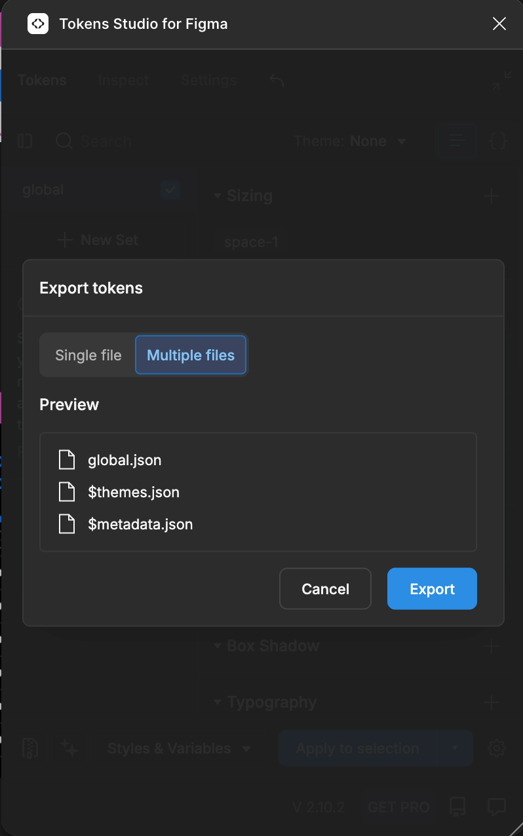Close the Tokens Studio plugin window
The image size is (523, 836).
499,24
